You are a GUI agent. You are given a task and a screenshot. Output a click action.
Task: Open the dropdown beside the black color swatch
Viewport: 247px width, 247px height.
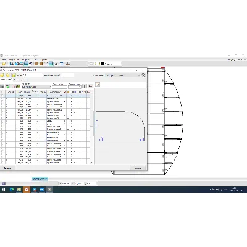click(120, 64)
